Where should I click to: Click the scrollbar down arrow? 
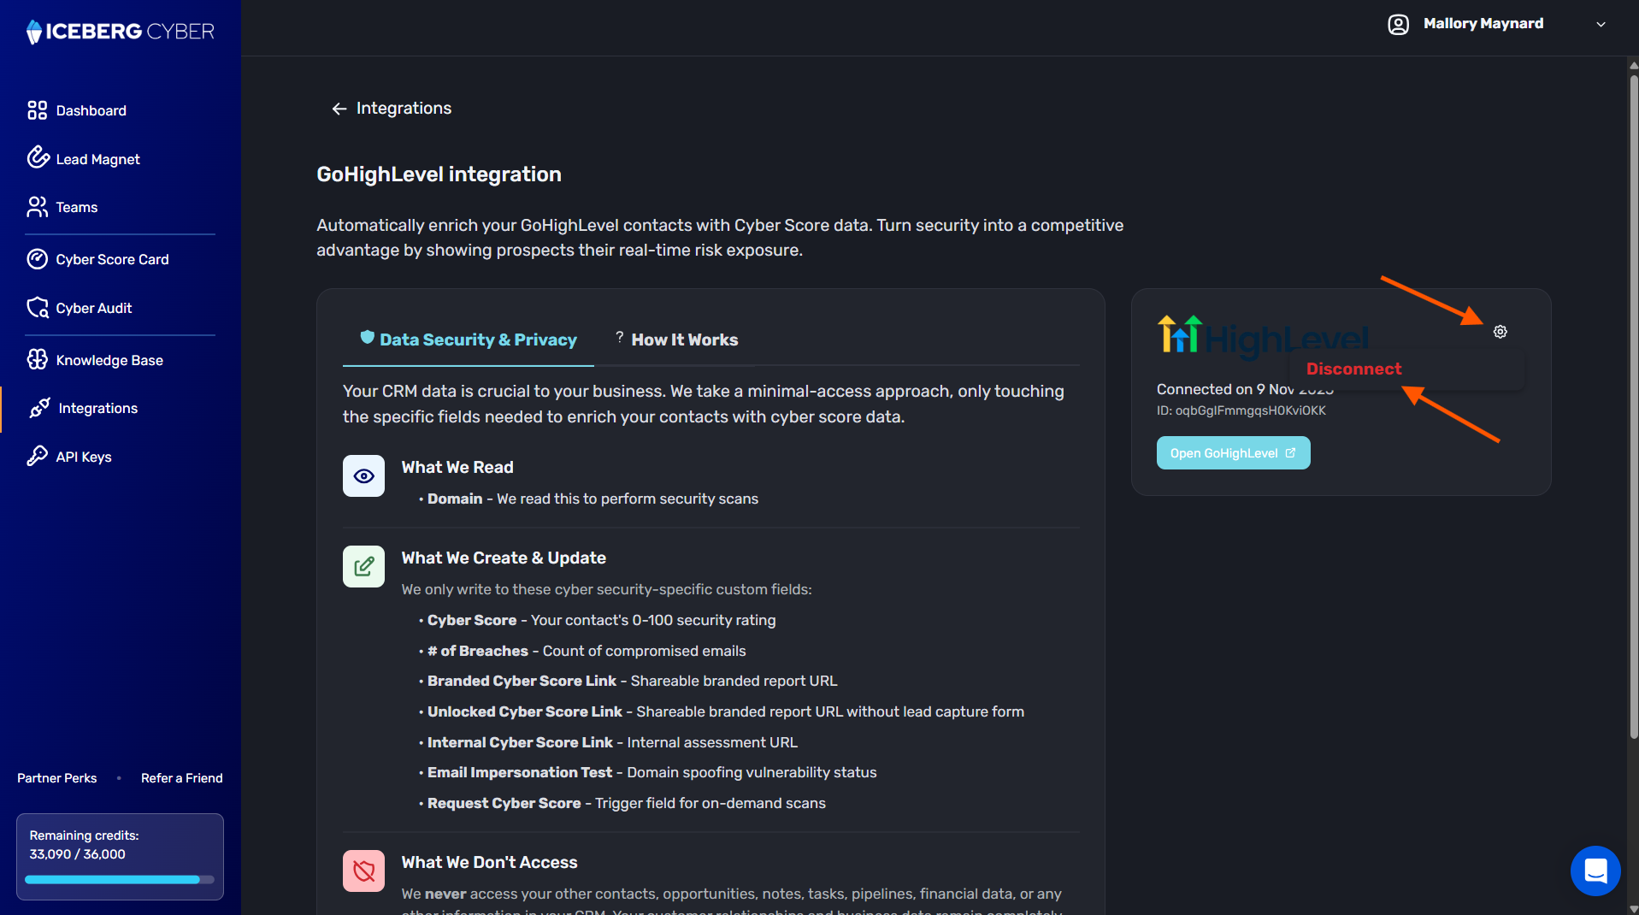[x=1633, y=908]
